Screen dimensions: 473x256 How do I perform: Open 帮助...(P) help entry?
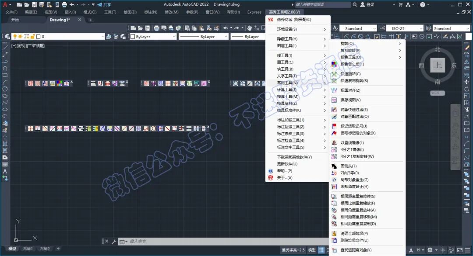click(x=298, y=171)
